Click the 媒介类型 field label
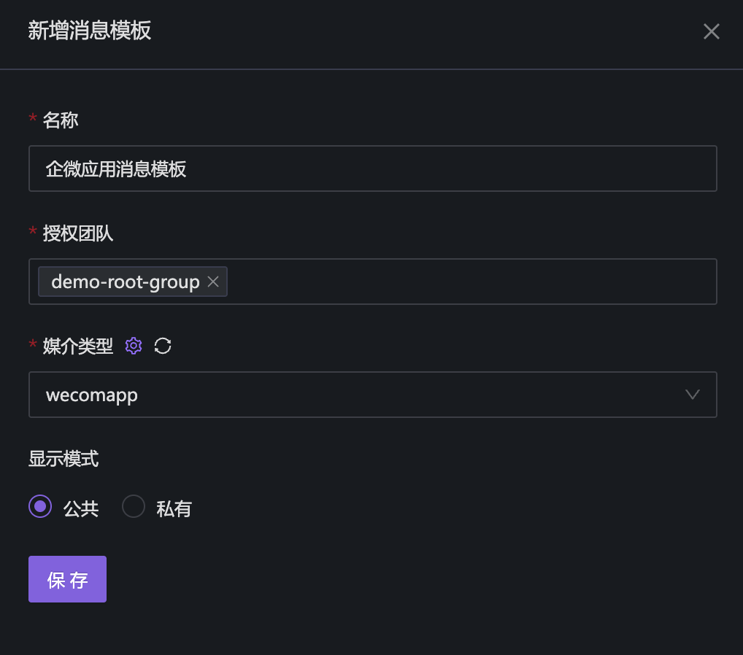The width and height of the screenshot is (743, 655). [78, 346]
